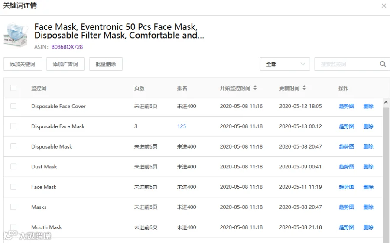Viewport: 390px width, 243px height.
Task: Close the keyword details dialog
Action: point(384,6)
